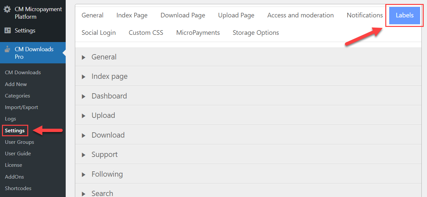
Task: Switch to the General settings tab
Action: pyautogui.click(x=93, y=15)
